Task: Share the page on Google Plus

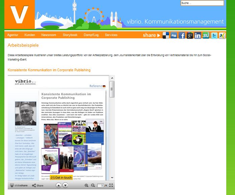Action: 190,35
